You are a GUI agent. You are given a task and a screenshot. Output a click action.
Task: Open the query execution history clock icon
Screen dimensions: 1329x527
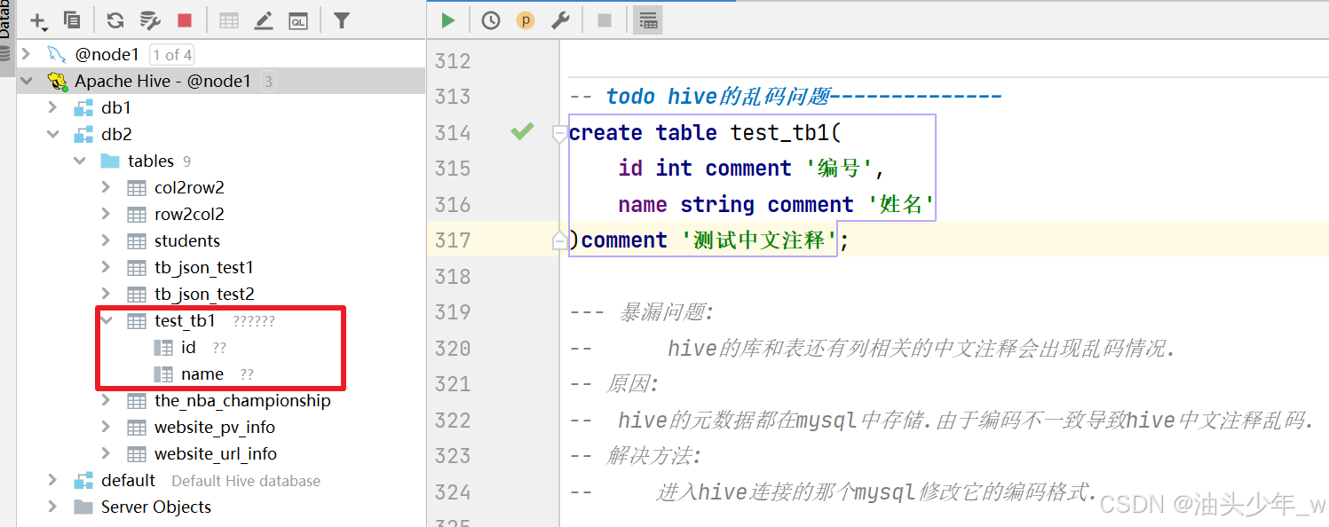click(x=490, y=20)
